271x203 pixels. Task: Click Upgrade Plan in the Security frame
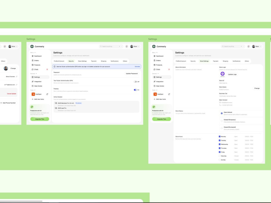pos(40,119)
